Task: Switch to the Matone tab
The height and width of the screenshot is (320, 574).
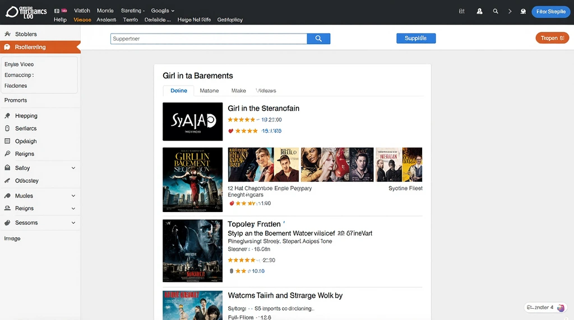Action: [209, 91]
